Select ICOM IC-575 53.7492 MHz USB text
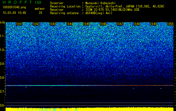The image size is (176, 111). coord(112,10)
